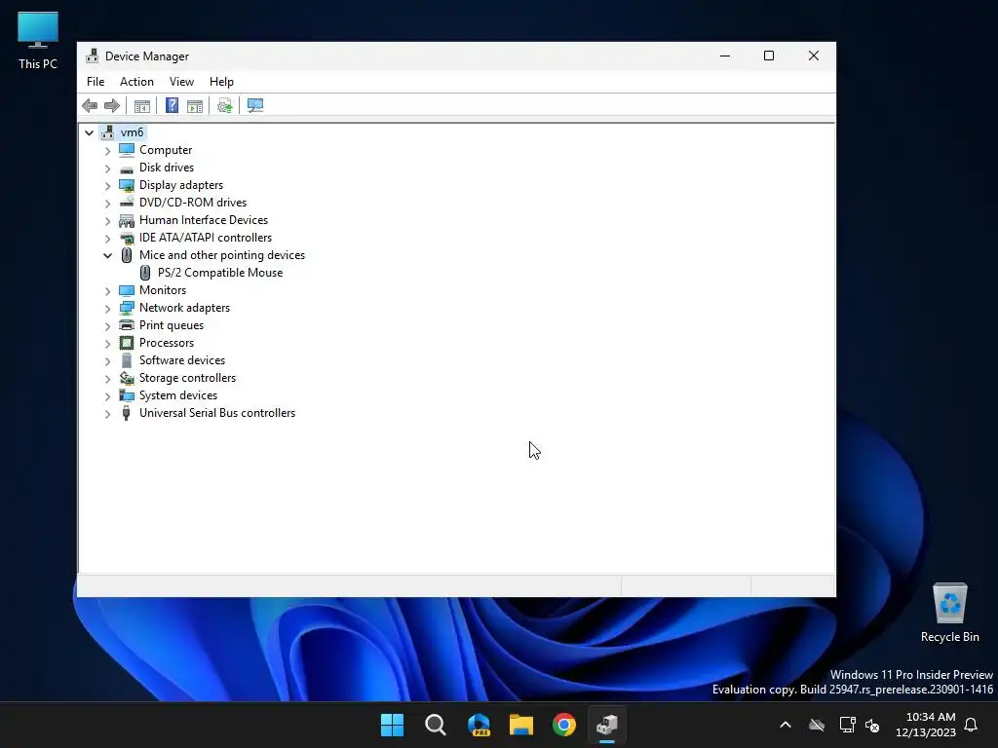
Task: Expand Universal Serial Bus controllers category
Action: (x=107, y=414)
